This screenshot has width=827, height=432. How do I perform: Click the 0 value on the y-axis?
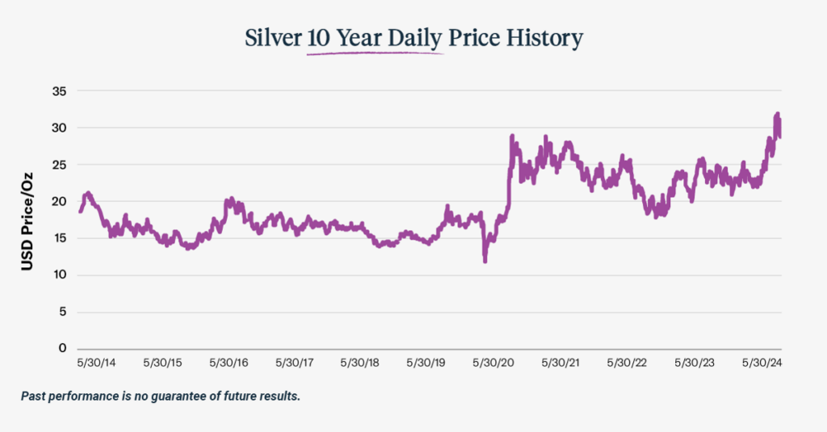62,349
